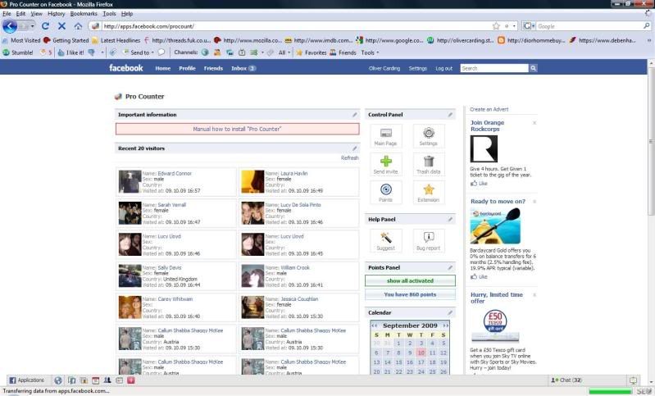Select calendar day 10
Viewport: 655px width, 396px height.
pos(421,353)
